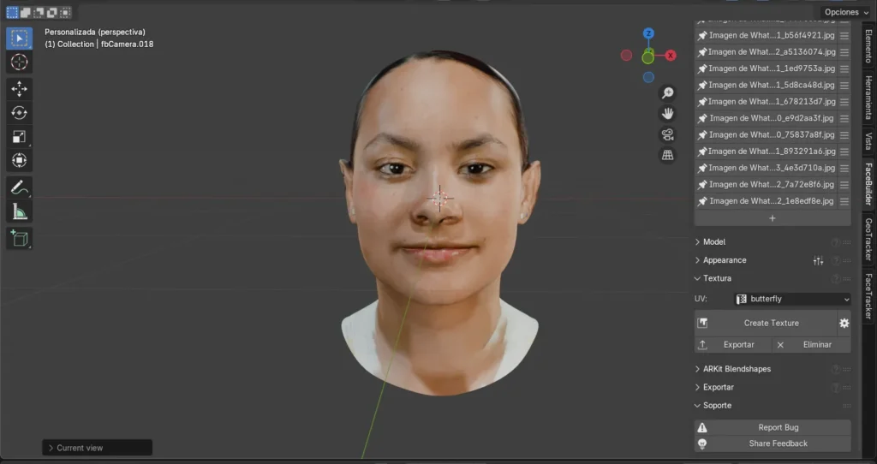The width and height of the screenshot is (877, 464).
Task: Activate the Rotate tool
Action: point(19,113)
